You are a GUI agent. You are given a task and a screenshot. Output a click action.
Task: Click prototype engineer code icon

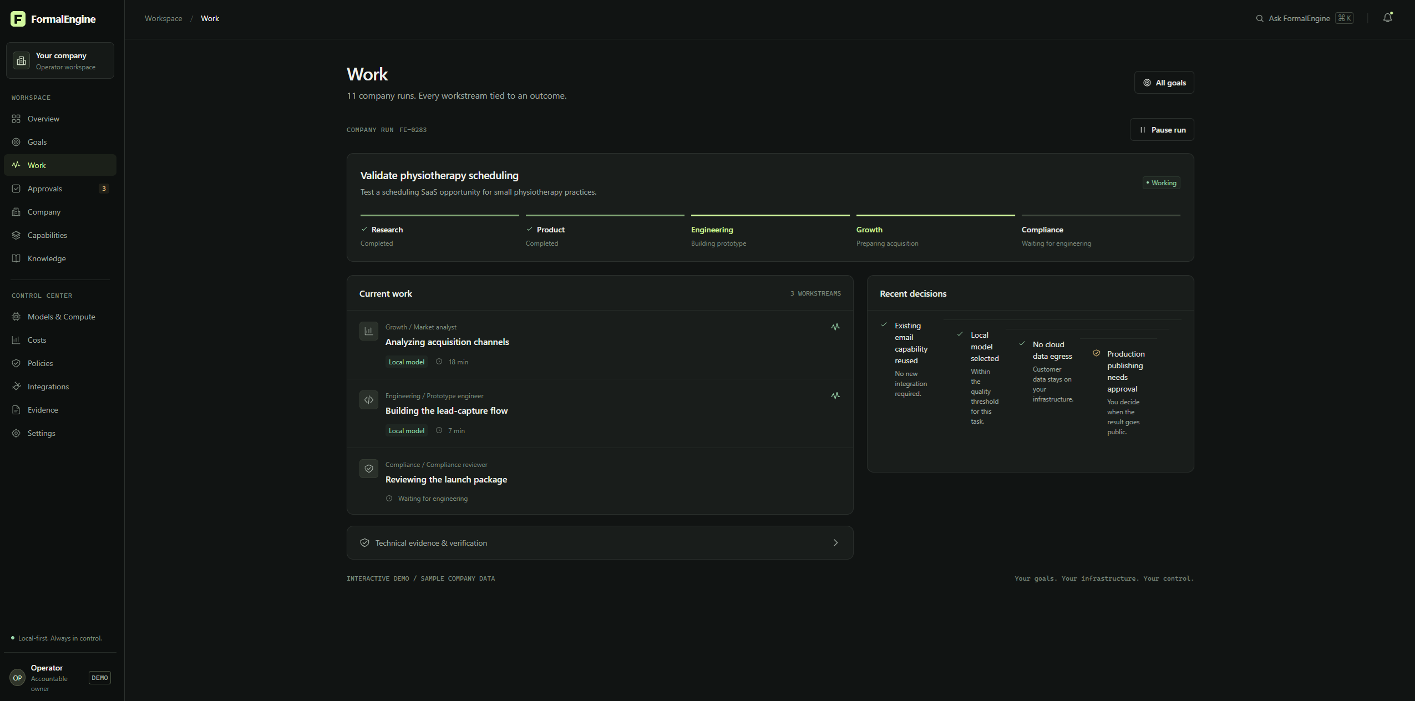pos(368,400)
